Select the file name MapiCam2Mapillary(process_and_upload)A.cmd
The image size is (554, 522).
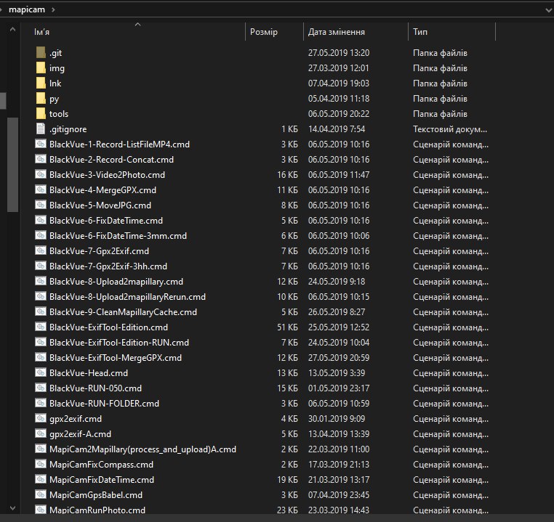coord(142,449)
